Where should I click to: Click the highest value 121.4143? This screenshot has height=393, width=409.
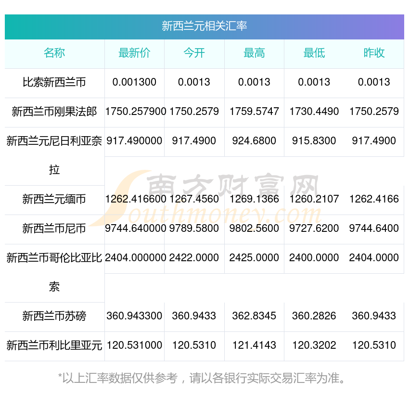click(255, 345)
